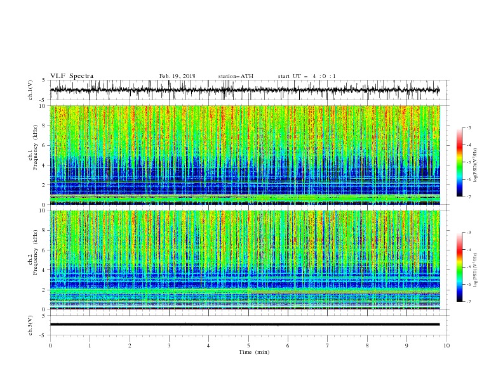Click the time-axis tick label "10"
The width and height of the screenshot is (503, 388).
click(x=446, y=346)
